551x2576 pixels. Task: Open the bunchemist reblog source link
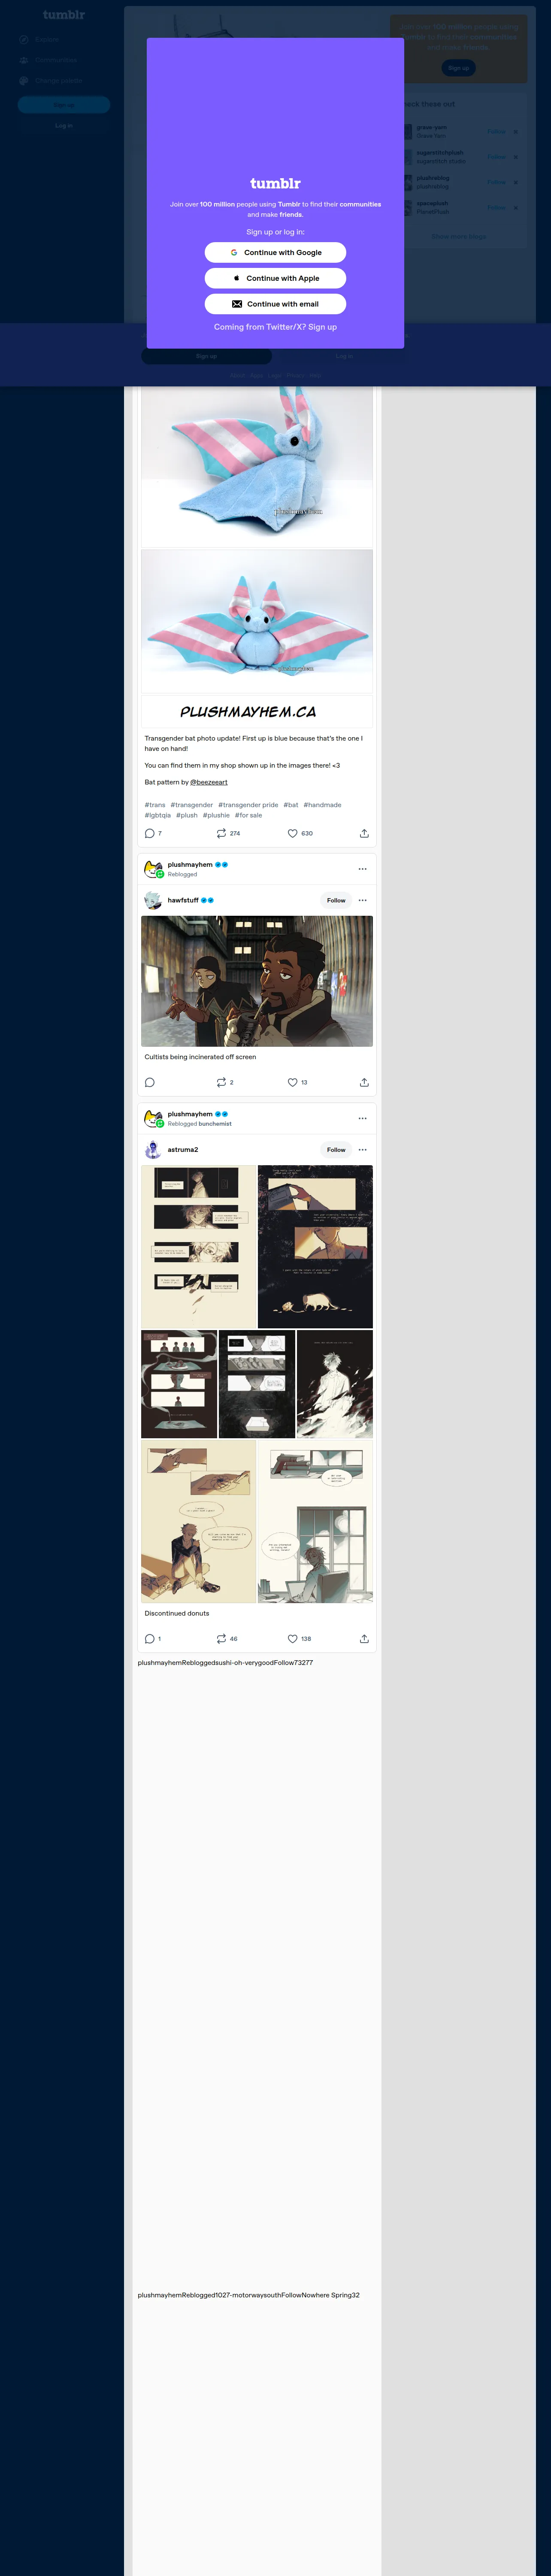pos(215,1124)
